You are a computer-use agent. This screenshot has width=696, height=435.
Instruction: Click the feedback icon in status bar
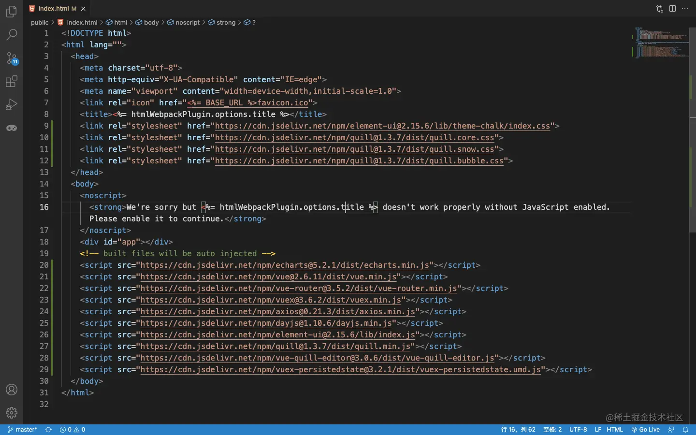pyautogui.click(x=671, y=430)
